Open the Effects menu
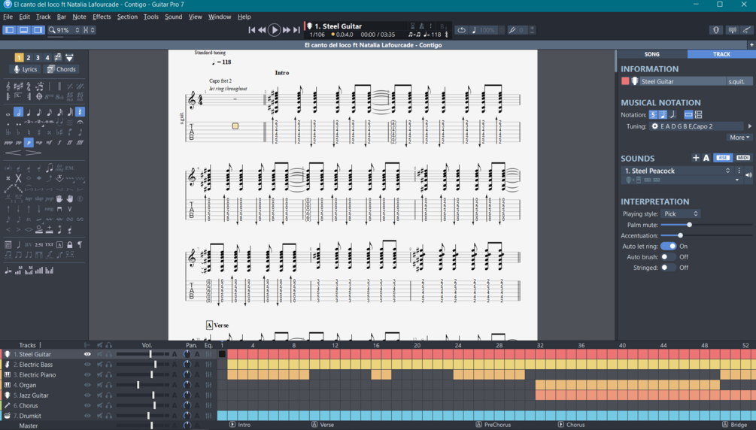Viewport: 756px width, 430px height. [102, 17]
